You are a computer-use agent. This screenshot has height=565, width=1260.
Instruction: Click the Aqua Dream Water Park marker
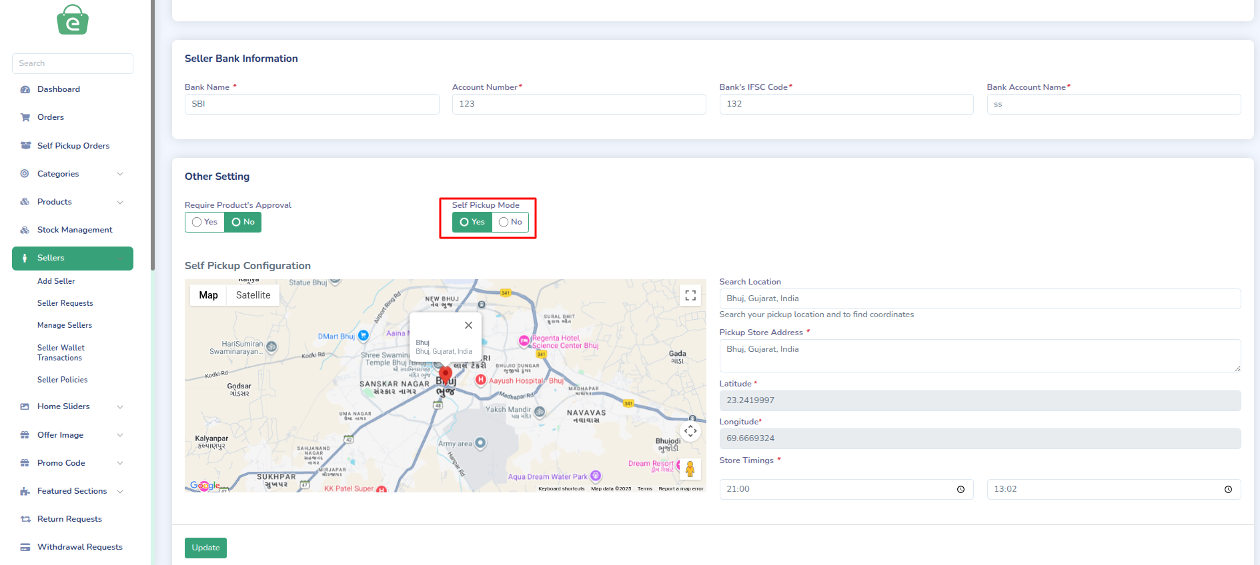click(596, 476)
